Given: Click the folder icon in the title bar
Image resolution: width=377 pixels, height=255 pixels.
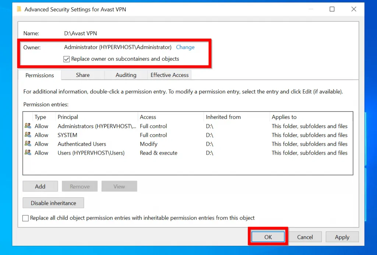Looking at the screenshot, I should [x=18, y=9].
